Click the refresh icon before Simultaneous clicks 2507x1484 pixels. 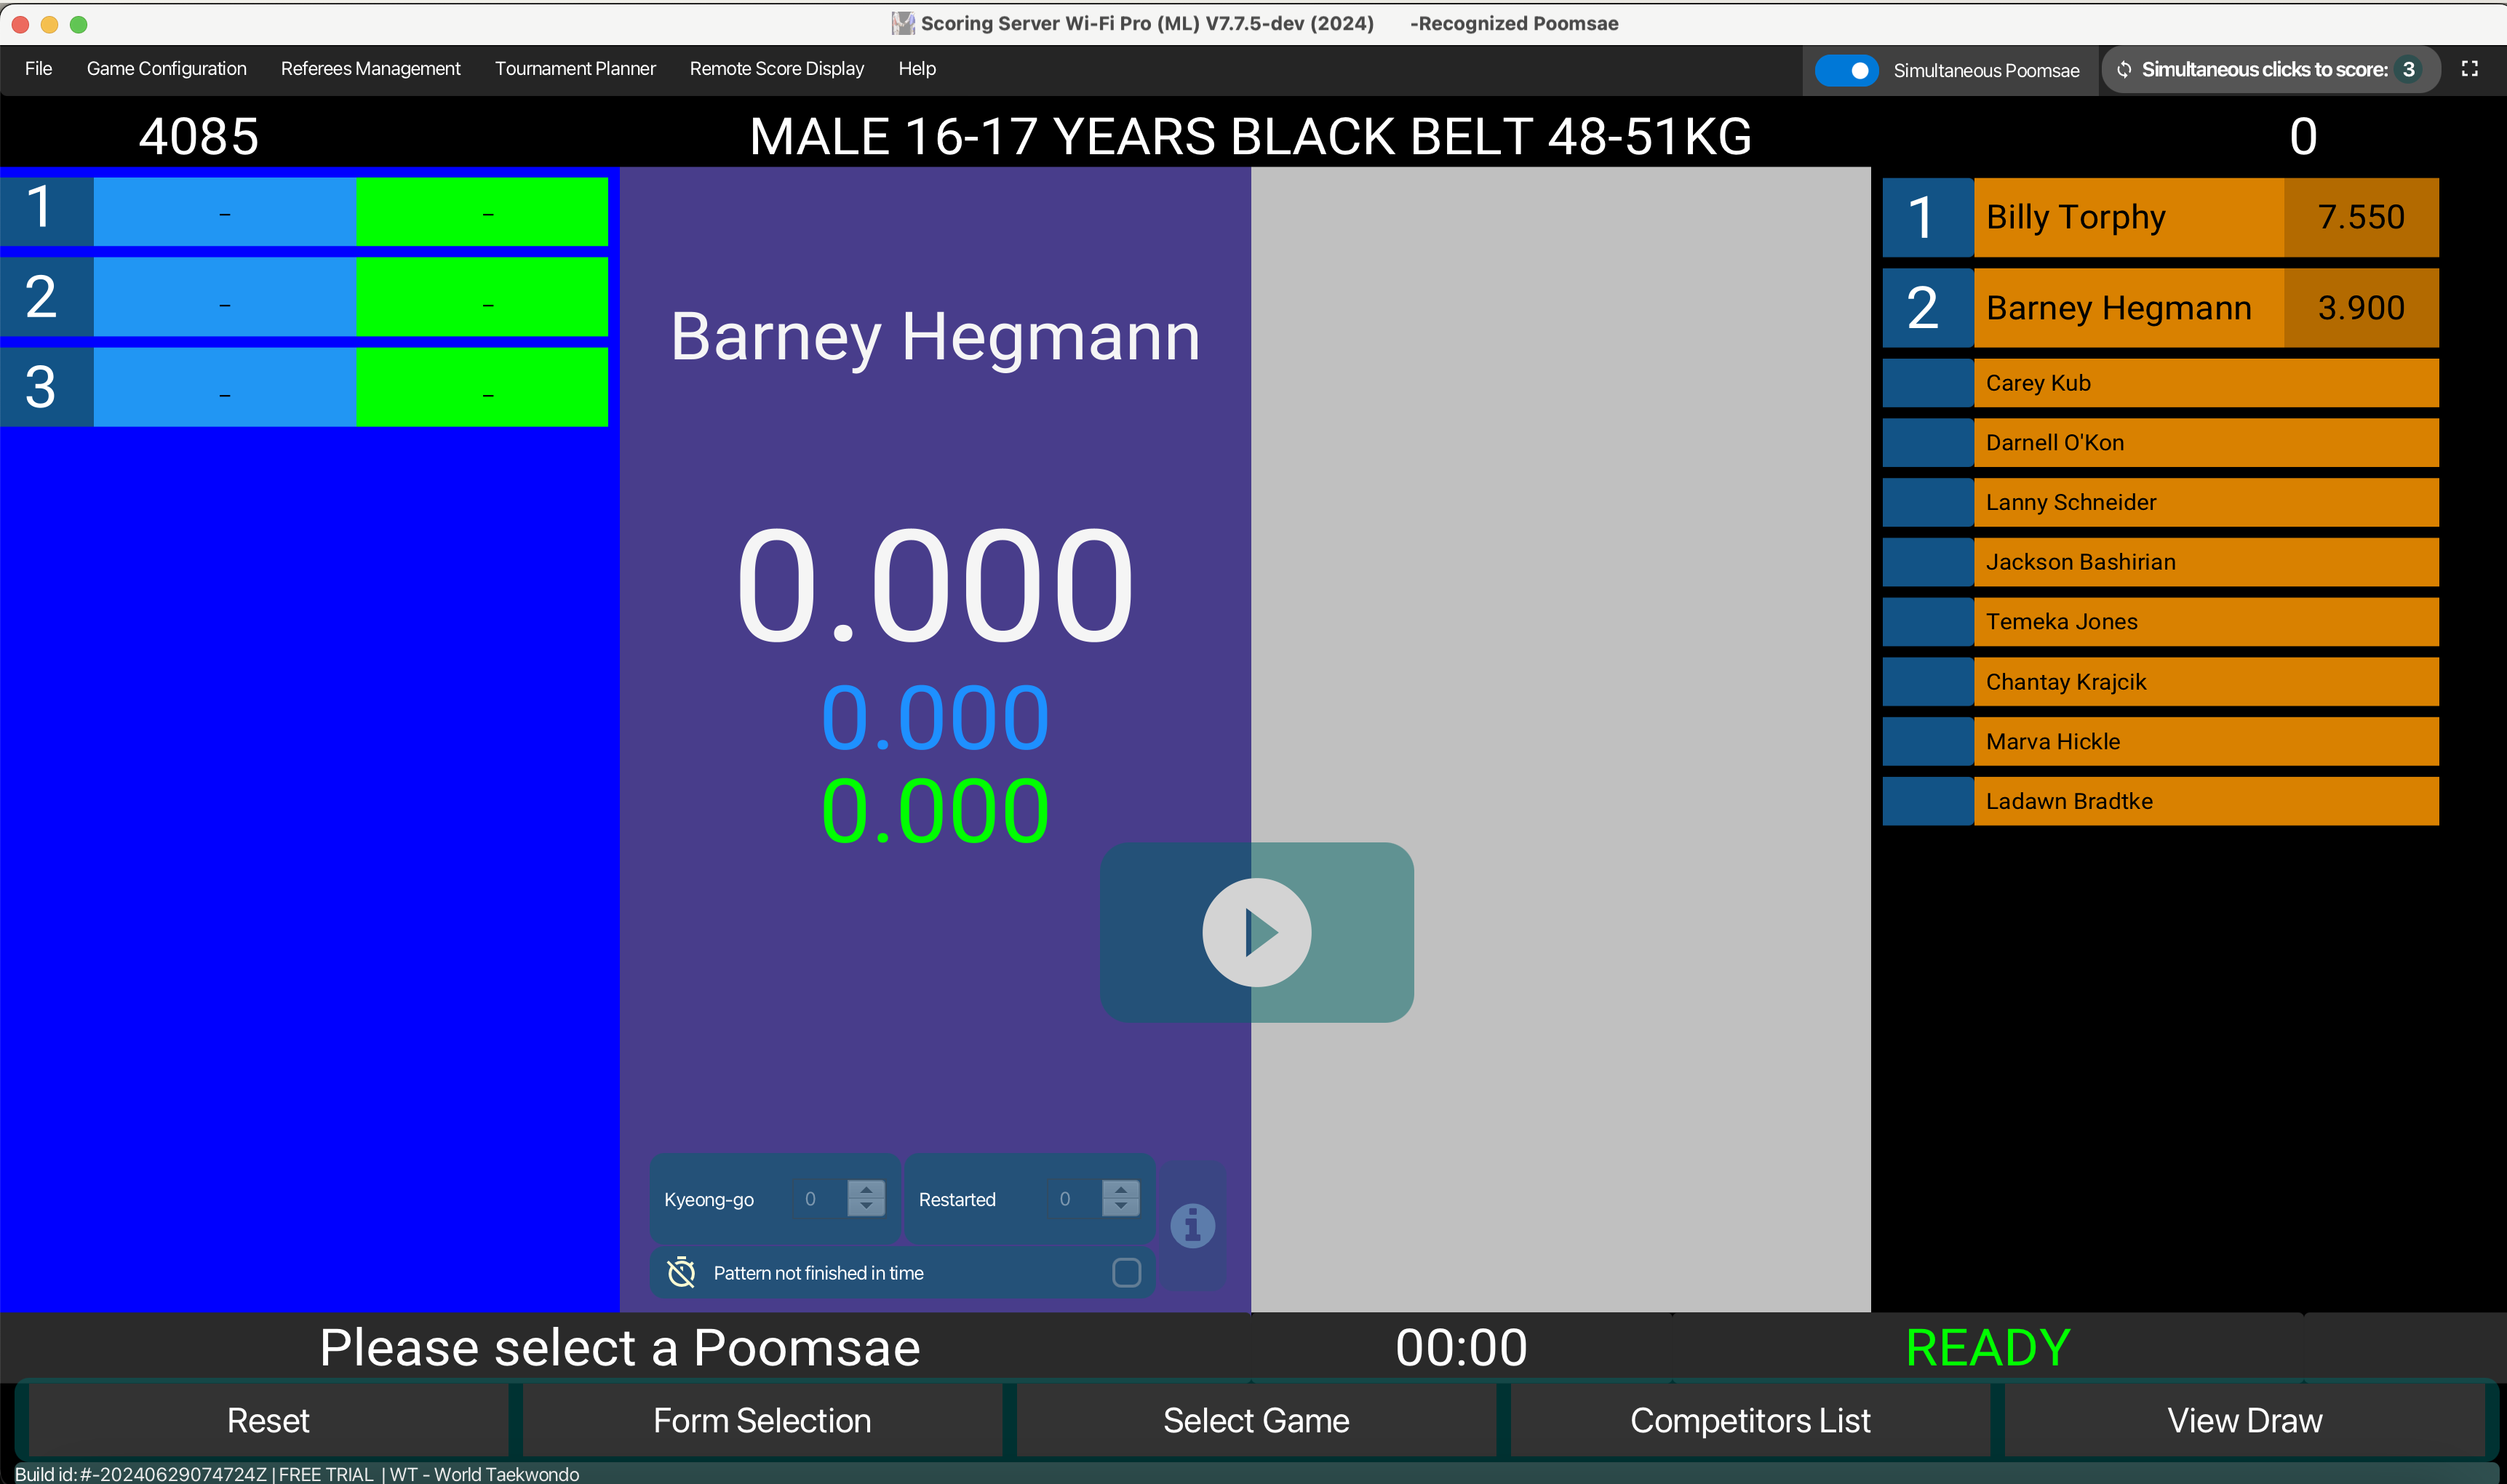tap(2124, 70)
